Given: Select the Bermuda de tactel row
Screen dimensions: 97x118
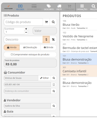Looking at the screenshot, I should [x=79, y=48].
